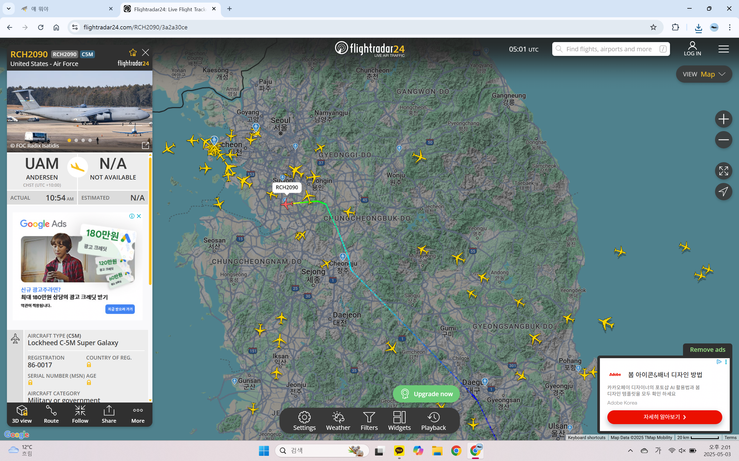Open Keyboard shortcuts link
This screenshot has height=461, width=739.
586,438
